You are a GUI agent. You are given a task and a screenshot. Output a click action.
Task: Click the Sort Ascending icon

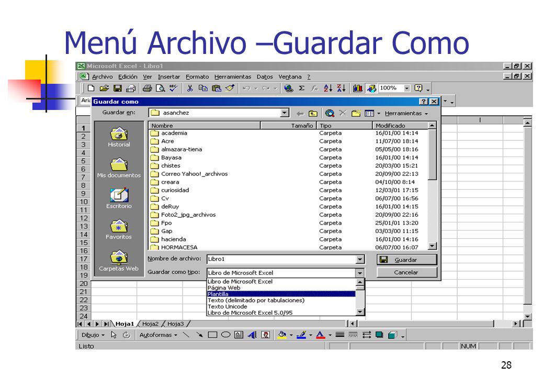pos(328,88)
